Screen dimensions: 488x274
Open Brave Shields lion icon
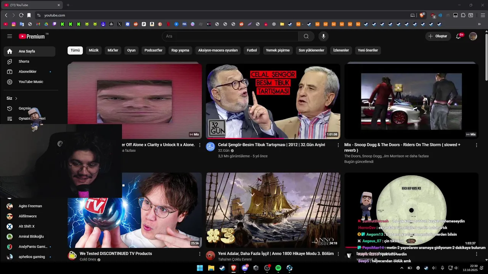pyautogui.click(x=422, y=15)
